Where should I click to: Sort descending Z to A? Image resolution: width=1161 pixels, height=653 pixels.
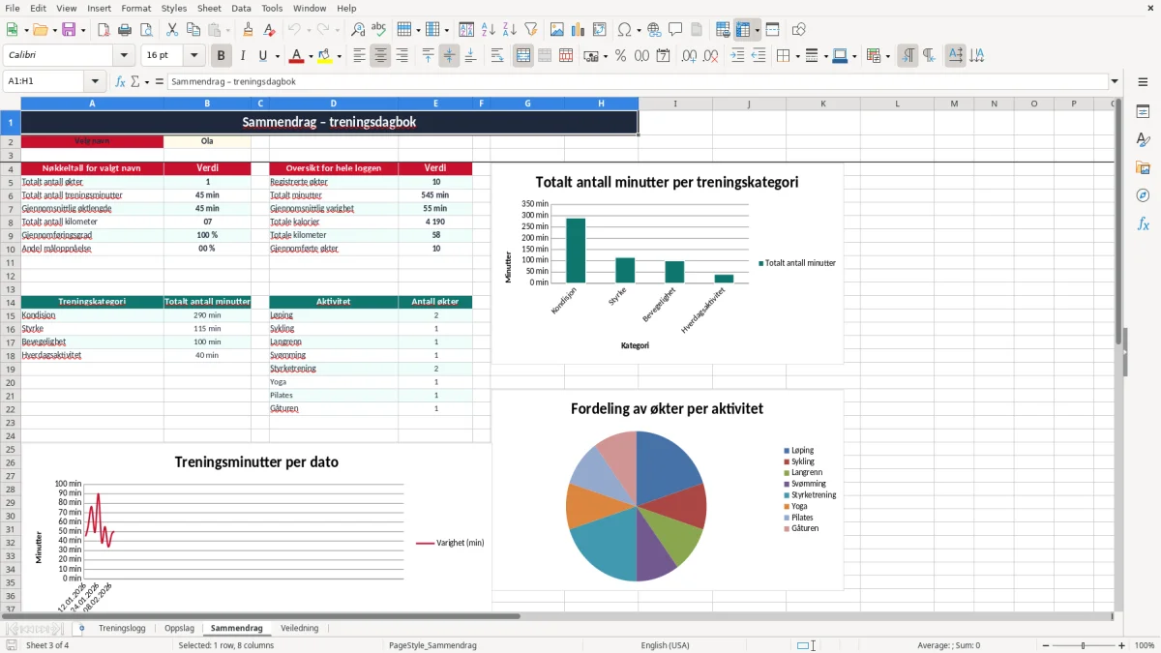point(510,30)
